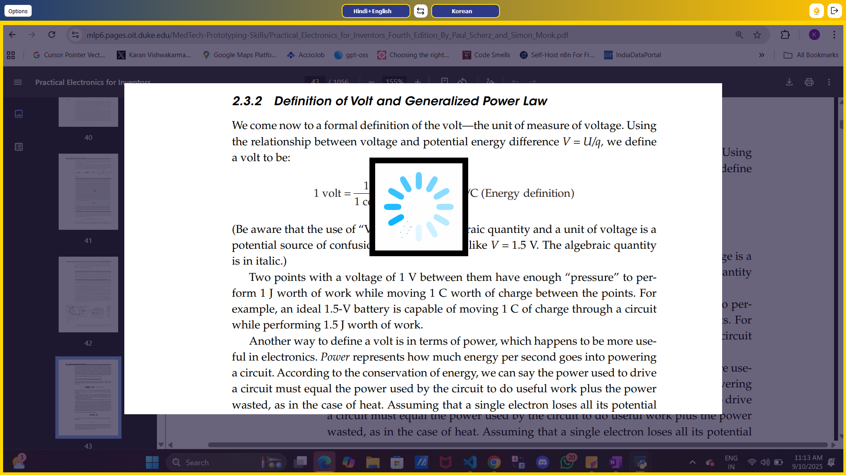
Task: Open the zoom magnifier in address bar
Action: coord(739,35)
